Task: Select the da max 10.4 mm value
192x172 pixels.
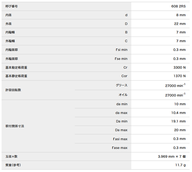Action: coord(178,113)
